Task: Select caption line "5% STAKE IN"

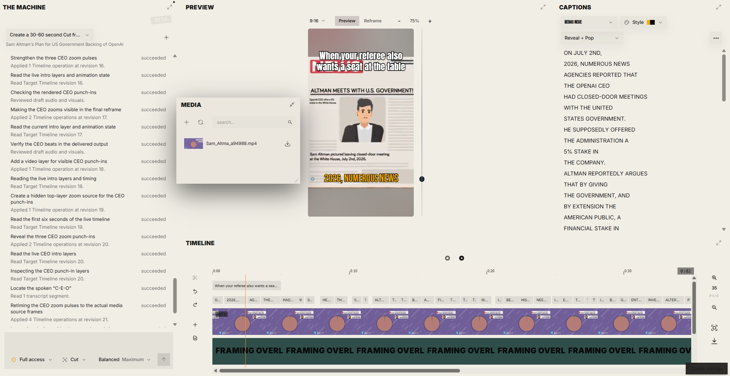Action: point(581,152)
